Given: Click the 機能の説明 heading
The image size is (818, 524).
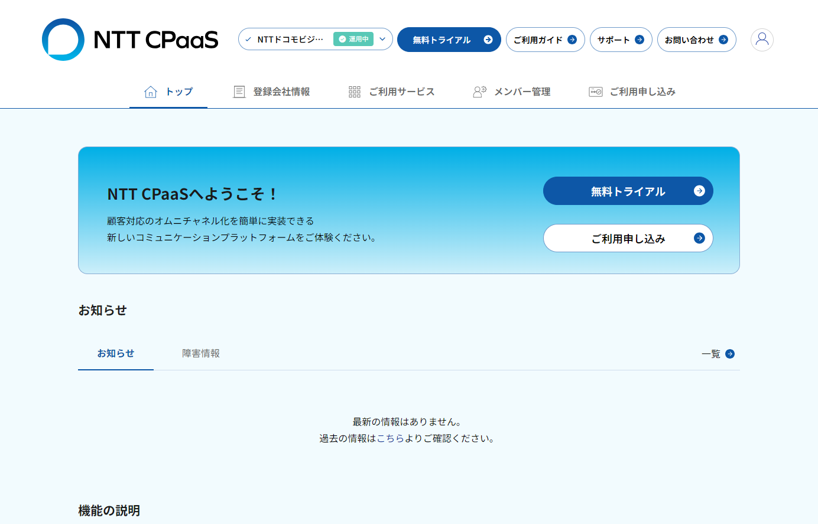Looking at the screenshot, I should click(x=109, y=510).
